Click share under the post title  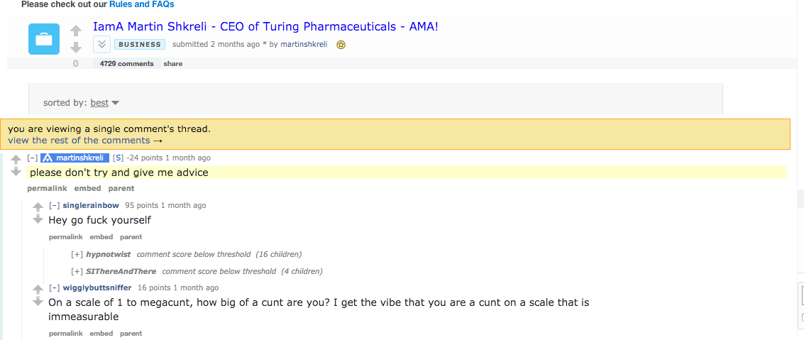tap(173, 64)
